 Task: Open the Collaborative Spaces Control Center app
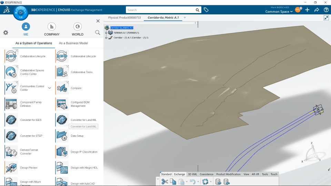11,72
